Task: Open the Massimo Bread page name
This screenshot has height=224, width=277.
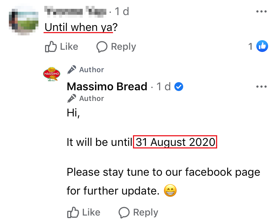Action: point(107,87)
